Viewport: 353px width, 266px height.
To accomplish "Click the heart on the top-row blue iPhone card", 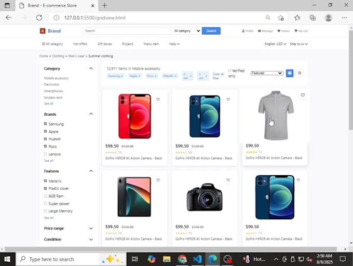I will click(x=228, y=100).
